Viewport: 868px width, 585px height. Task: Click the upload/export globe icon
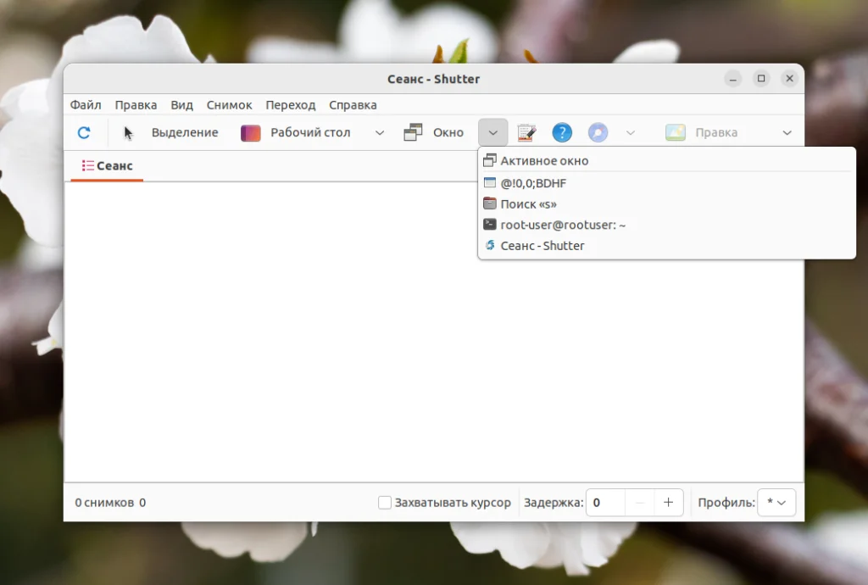pyautogui.click(x=596, y=132)
